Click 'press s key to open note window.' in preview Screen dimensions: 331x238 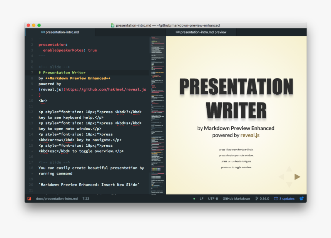coord(236,156)
